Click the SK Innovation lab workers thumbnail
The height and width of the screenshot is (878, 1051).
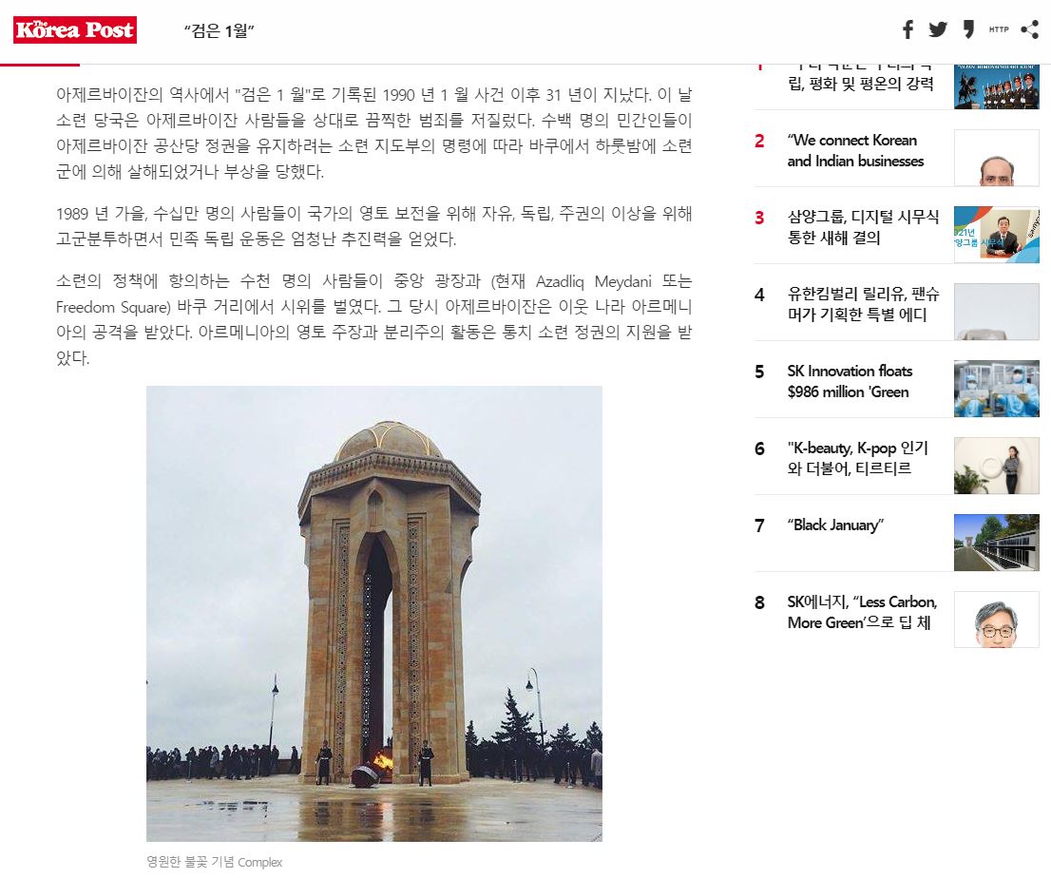(x=997, y=389)
